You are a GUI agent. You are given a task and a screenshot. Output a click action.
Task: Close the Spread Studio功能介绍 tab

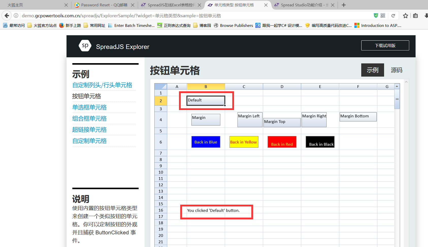point(333,5)
